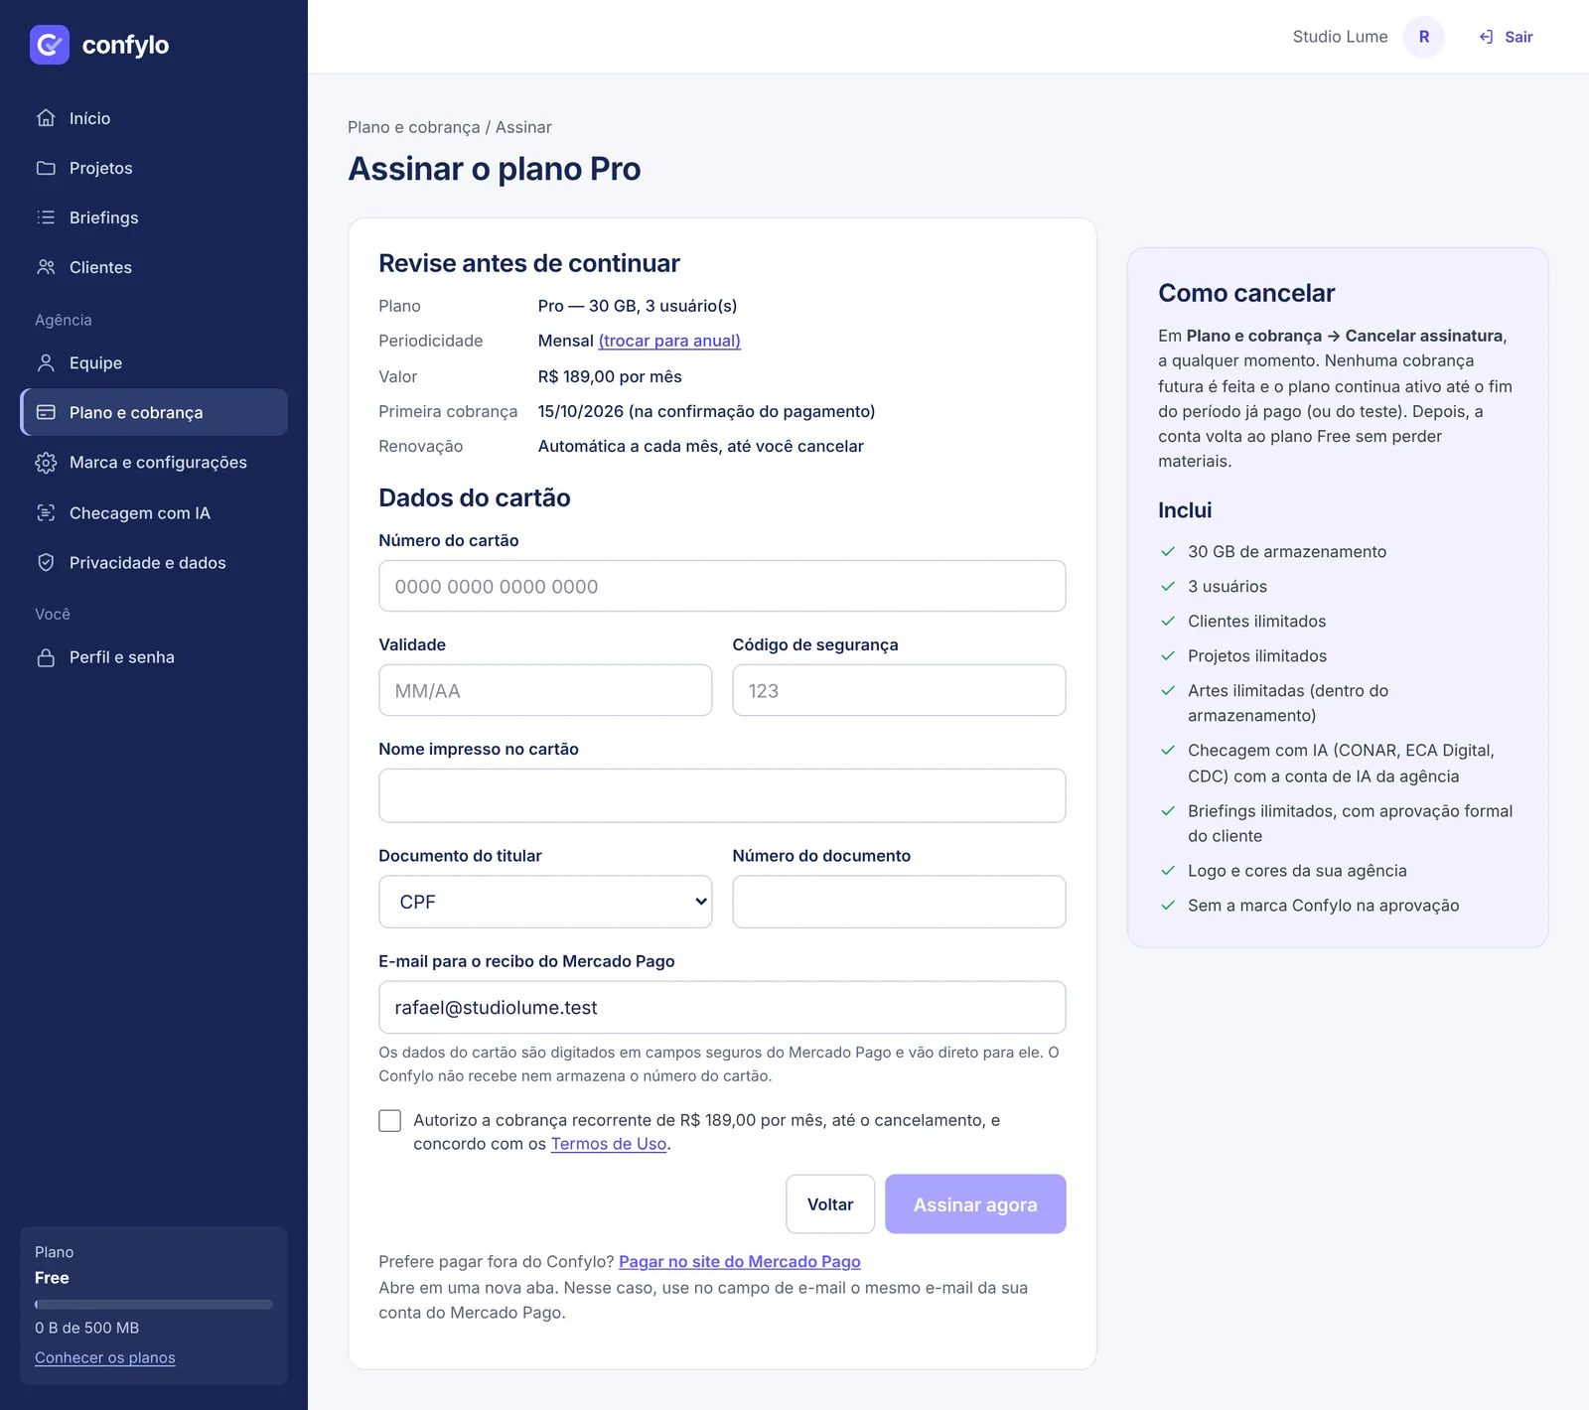Image resolution: width=1589 pixels, height=1410 pixels.
Task: Click '0 B de 500 MB' usage text
Action: 86,1328
